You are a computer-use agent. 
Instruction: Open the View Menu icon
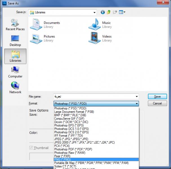(122, 12)
